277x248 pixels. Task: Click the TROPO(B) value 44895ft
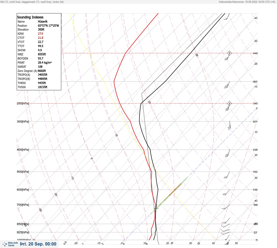[x=43, y=79]
